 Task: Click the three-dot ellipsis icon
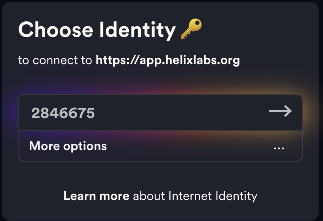click(279, 148)
